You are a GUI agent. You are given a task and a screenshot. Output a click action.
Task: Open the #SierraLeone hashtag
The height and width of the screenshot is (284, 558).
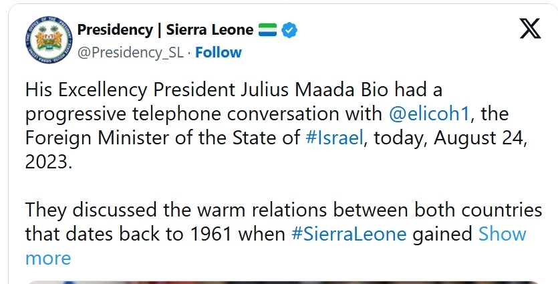(x=349, y=234)
